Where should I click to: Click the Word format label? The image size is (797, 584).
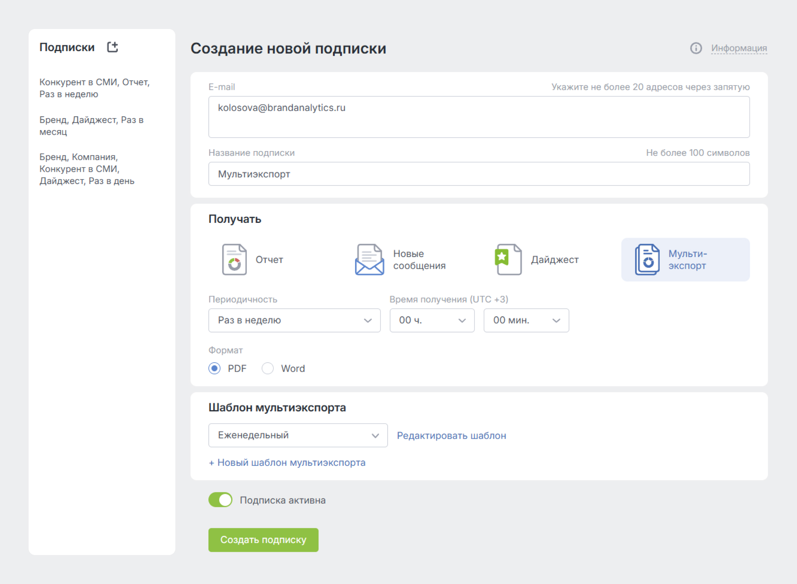(293, 368)
